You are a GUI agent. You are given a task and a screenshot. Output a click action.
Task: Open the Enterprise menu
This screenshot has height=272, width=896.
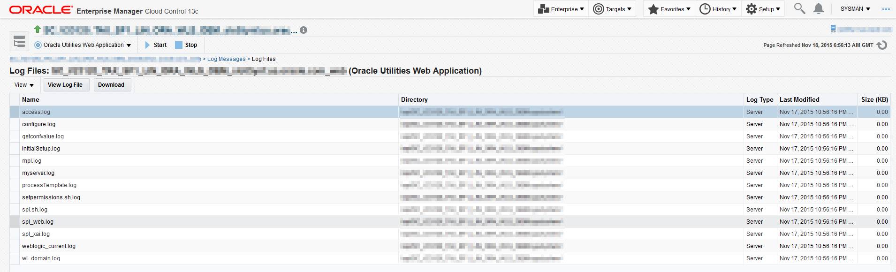[x=561, y=9]
